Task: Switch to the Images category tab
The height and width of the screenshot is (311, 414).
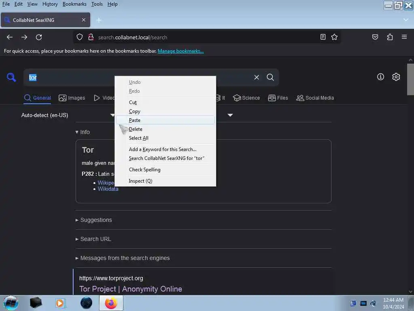Action: 72,98
